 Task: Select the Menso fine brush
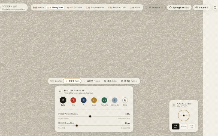[92, 81]
